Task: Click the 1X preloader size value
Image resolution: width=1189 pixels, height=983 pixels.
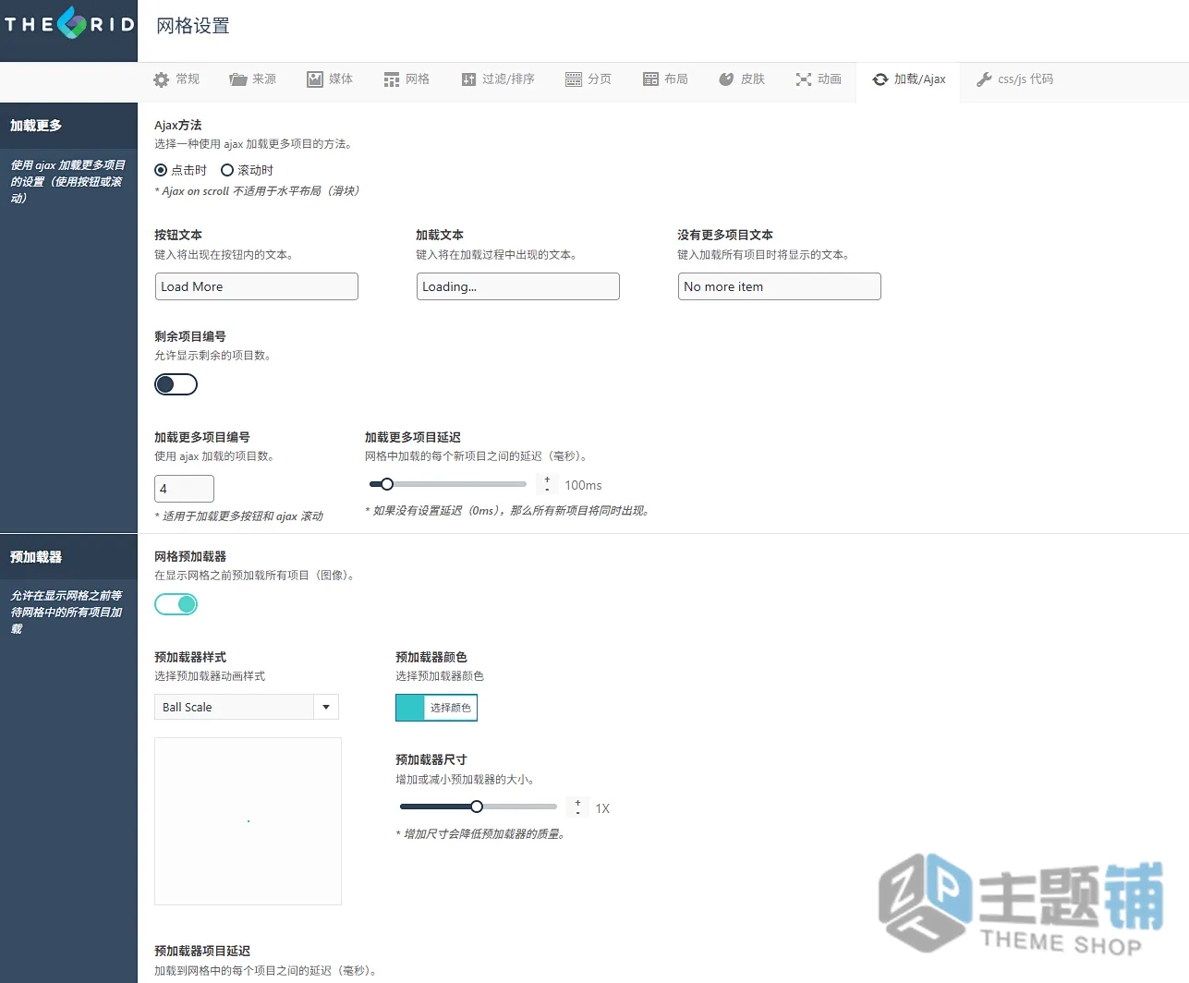Action: (602, 808)
